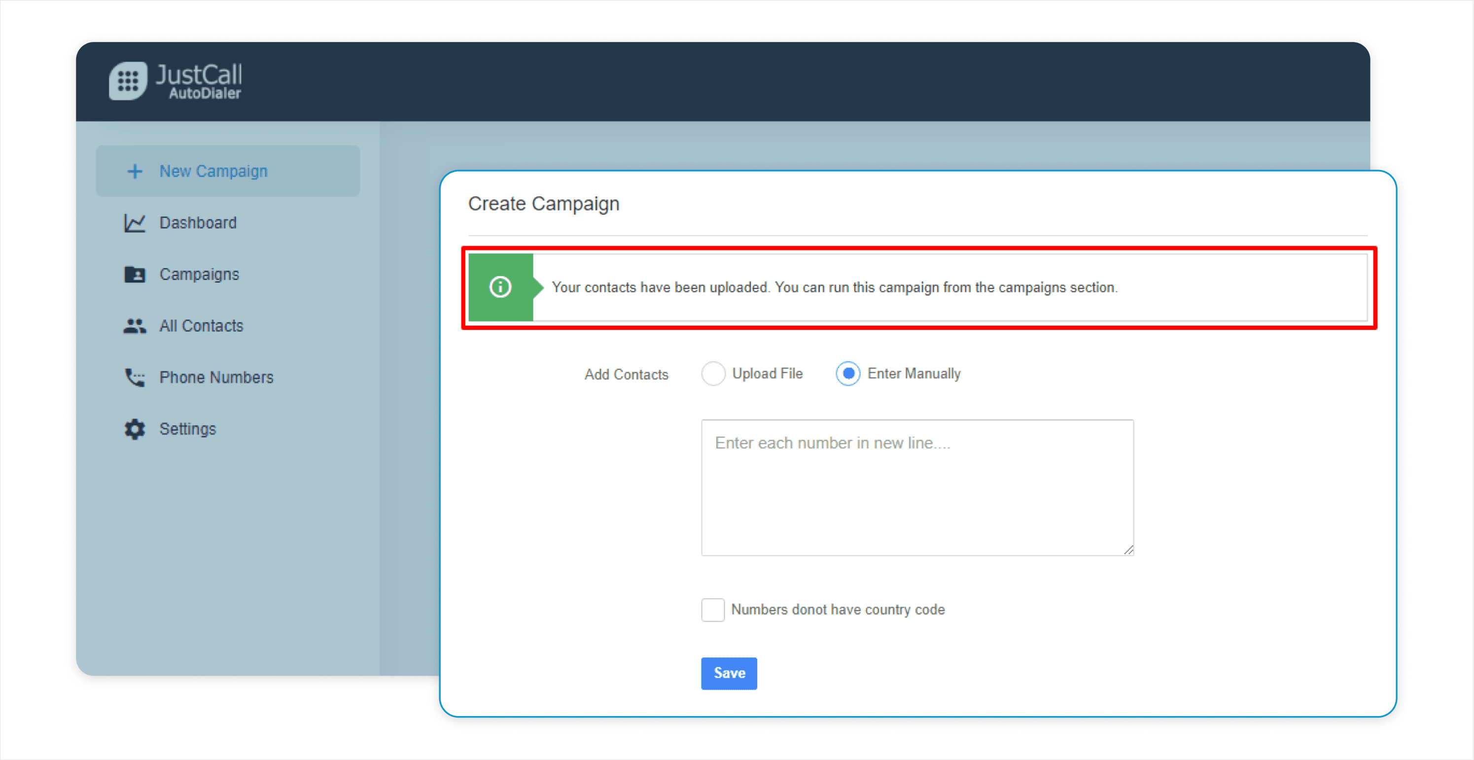1474x760 pixels.
Task: Select the Enter Manually radio button
Action: click(848, 374)
